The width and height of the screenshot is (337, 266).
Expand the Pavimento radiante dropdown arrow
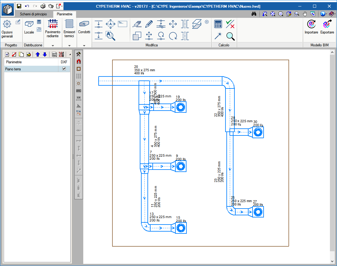[53, 45]
